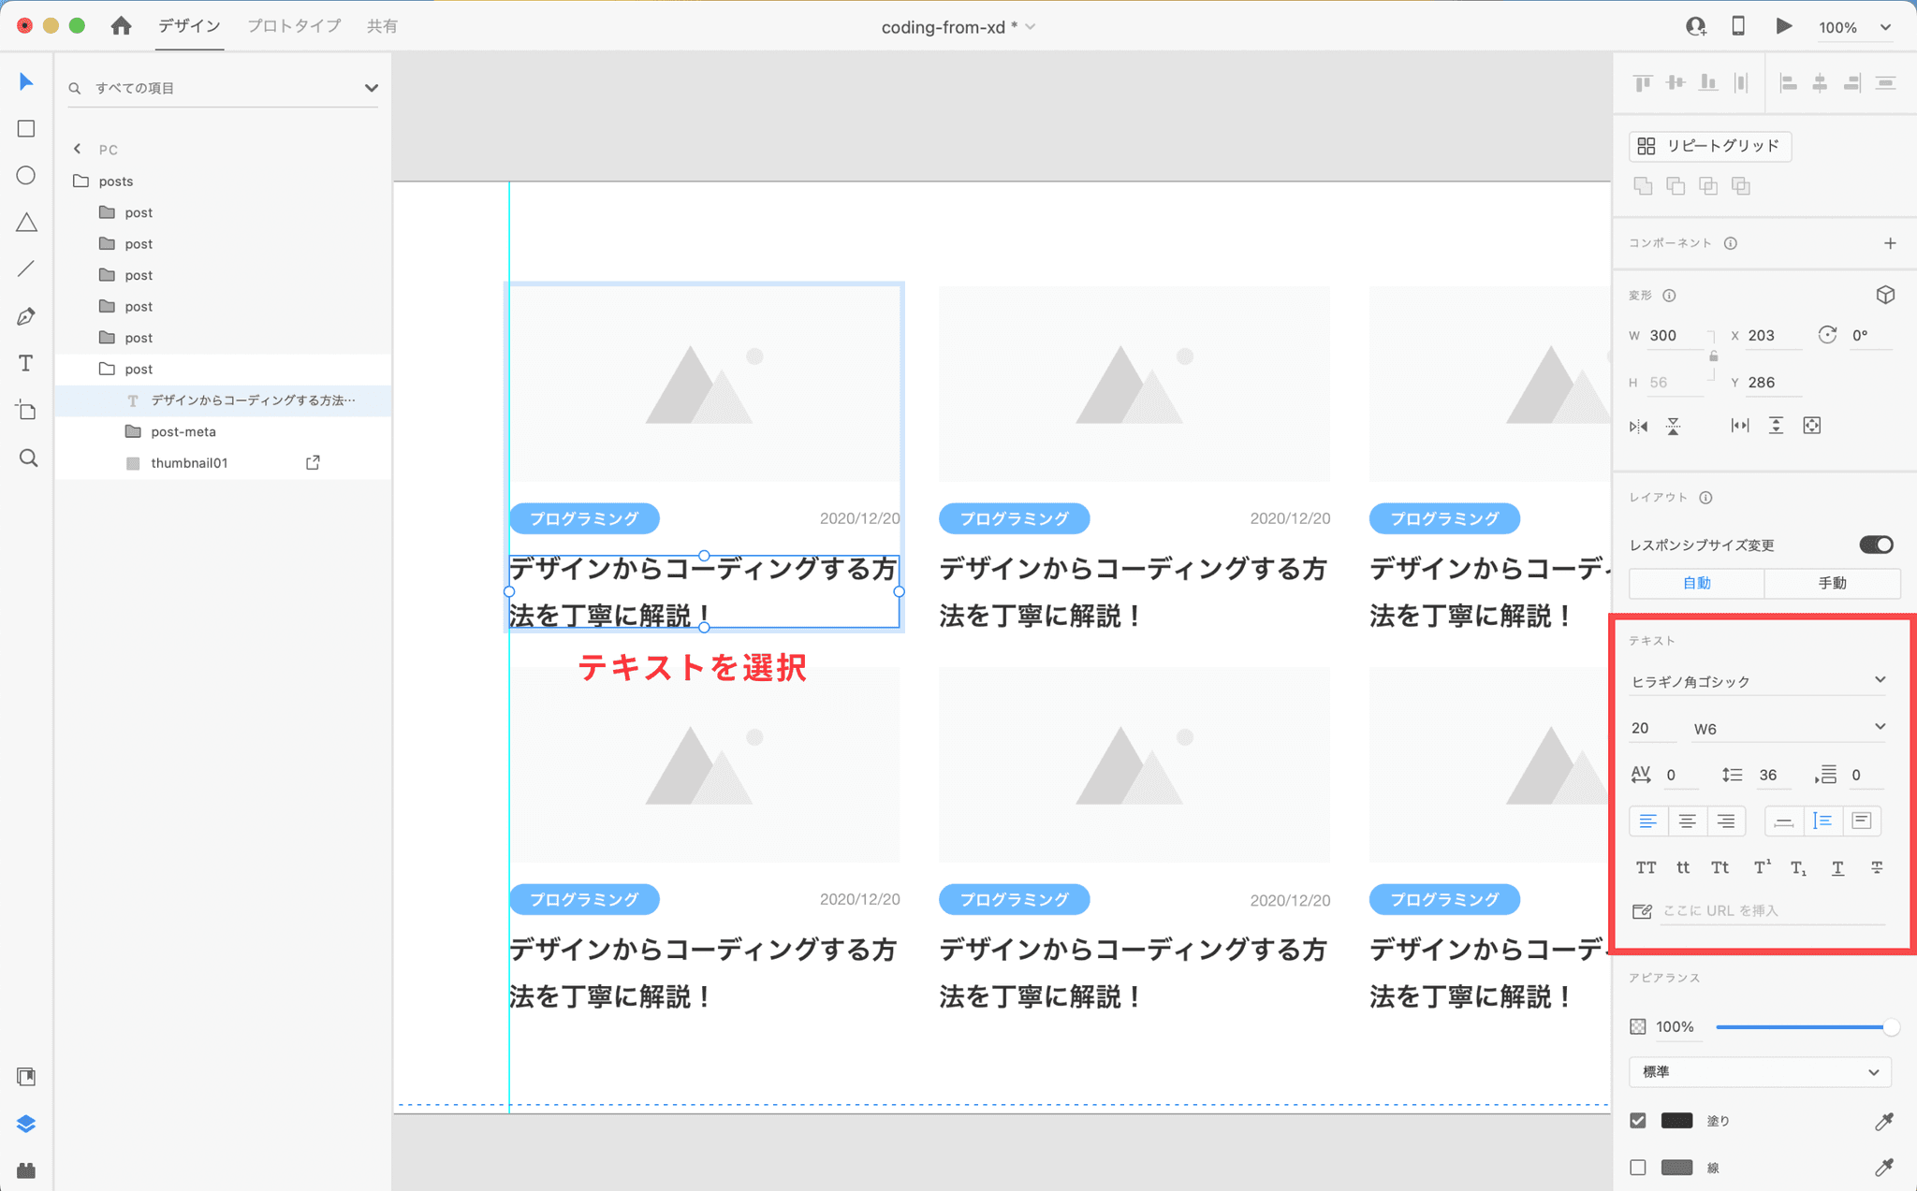Set text to fixed-size mode
Viewport: 1917px width, 1191px height.
pyautogui.click(x=1861, y=821)
